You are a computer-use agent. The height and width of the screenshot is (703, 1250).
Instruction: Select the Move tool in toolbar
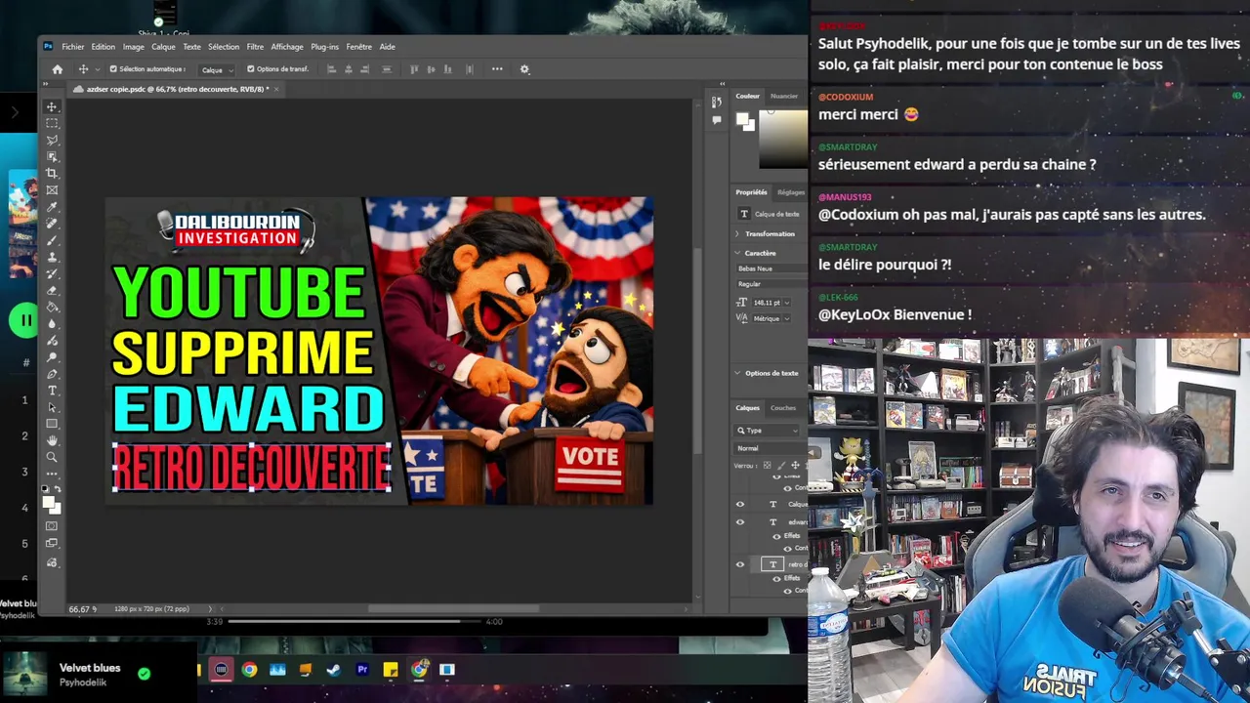click(52, 106)
